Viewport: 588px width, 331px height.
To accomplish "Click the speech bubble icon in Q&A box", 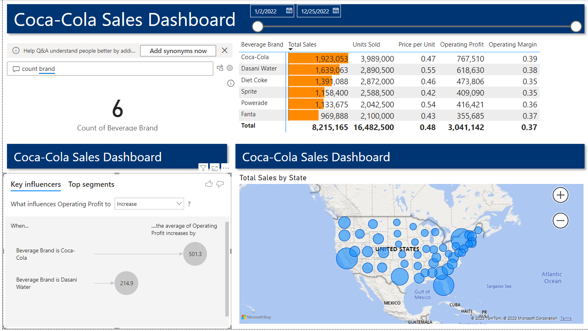I will tap(16, 69).
